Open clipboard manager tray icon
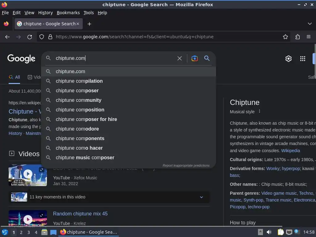Screen dimensions: 316x237 (x=281, y=232)
